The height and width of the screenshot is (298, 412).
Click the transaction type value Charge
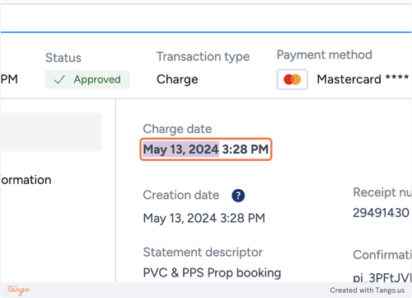pyautogui.click(x=177, y=79)
